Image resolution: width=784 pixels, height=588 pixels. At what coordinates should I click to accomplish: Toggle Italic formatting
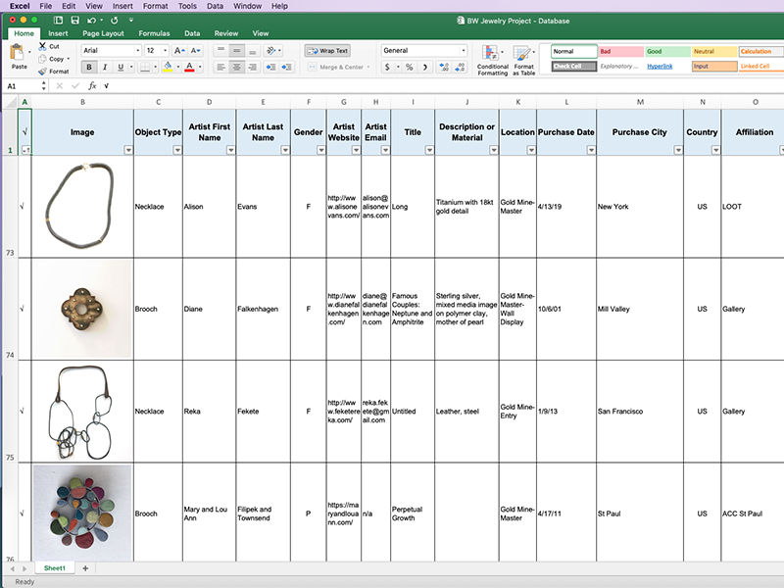105,67
